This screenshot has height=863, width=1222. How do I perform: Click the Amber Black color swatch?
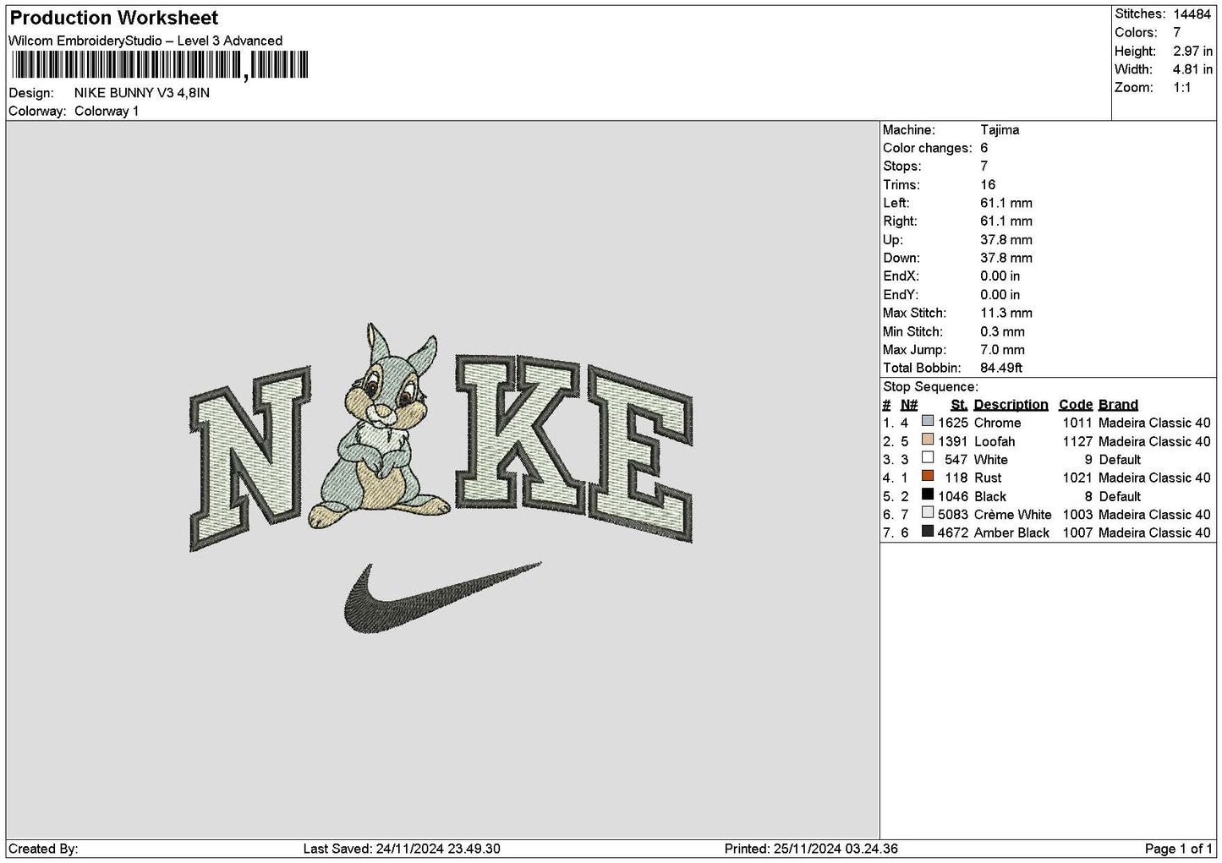point(928,532)
